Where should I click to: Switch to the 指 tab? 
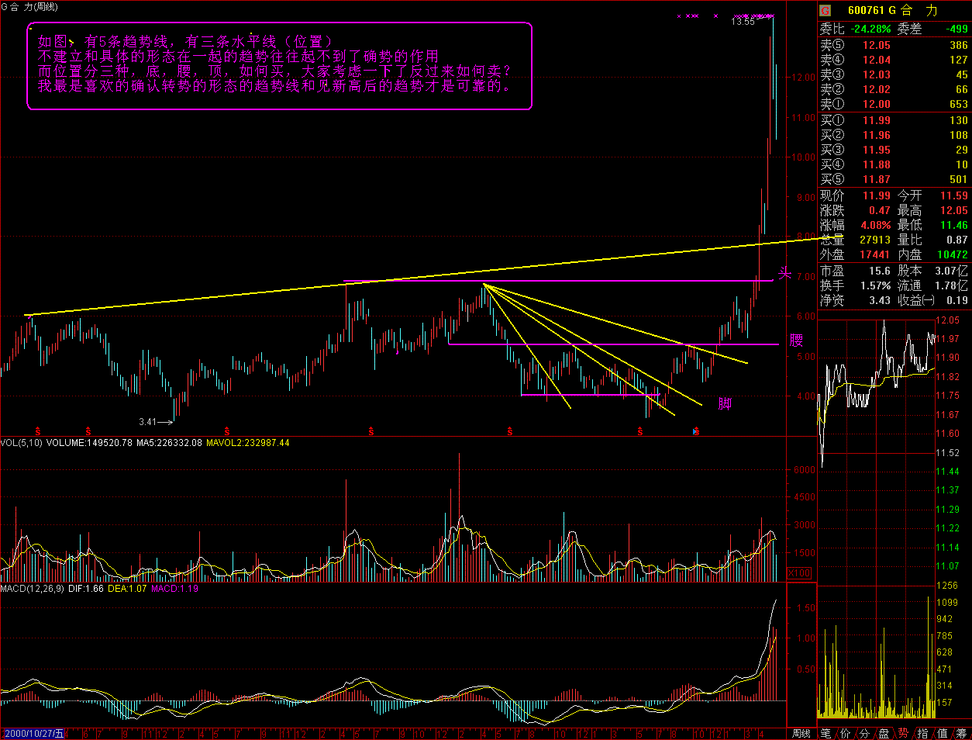[922, 733]
